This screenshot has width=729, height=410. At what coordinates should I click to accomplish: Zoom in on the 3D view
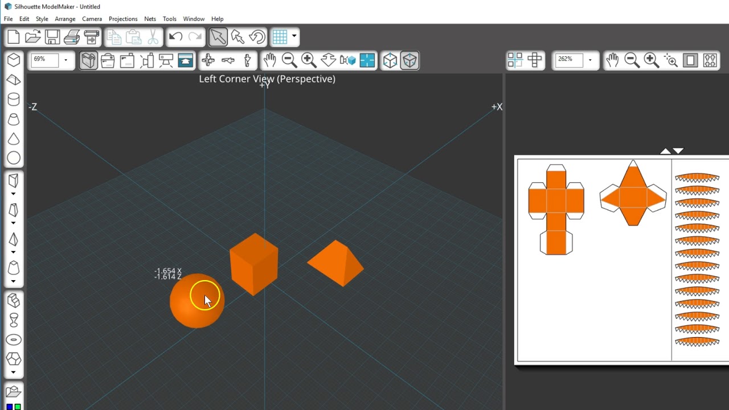click(309, 60)
